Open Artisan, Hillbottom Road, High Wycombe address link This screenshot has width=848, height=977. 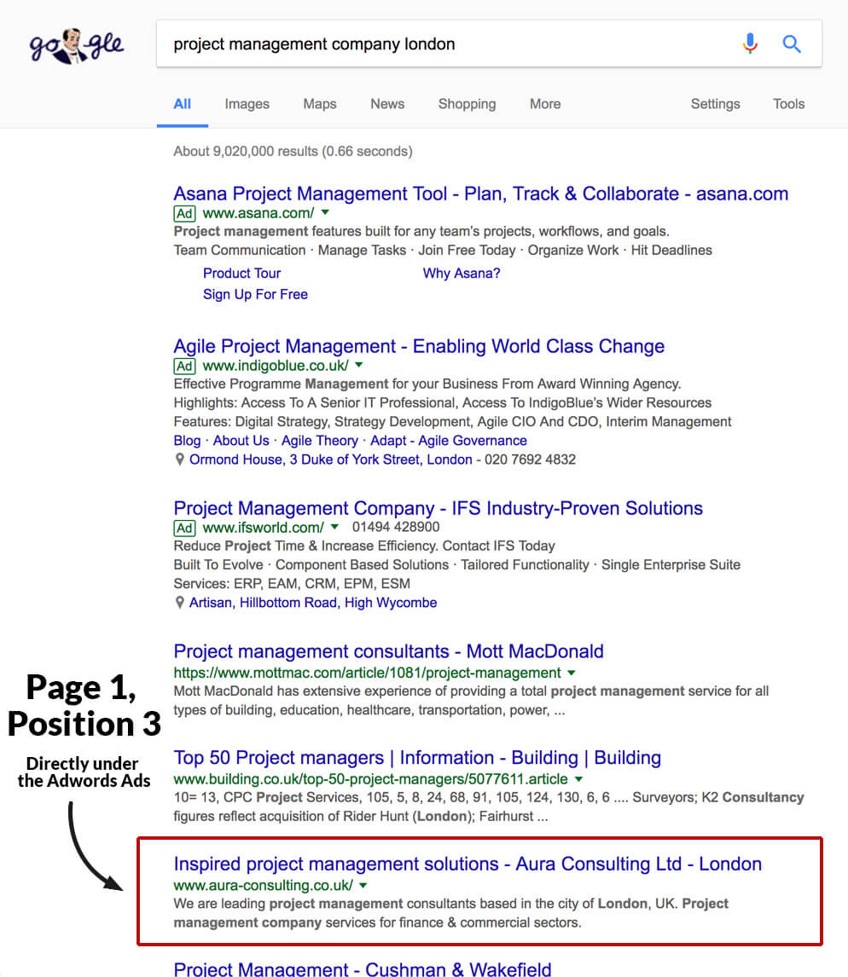pos(313,603)
